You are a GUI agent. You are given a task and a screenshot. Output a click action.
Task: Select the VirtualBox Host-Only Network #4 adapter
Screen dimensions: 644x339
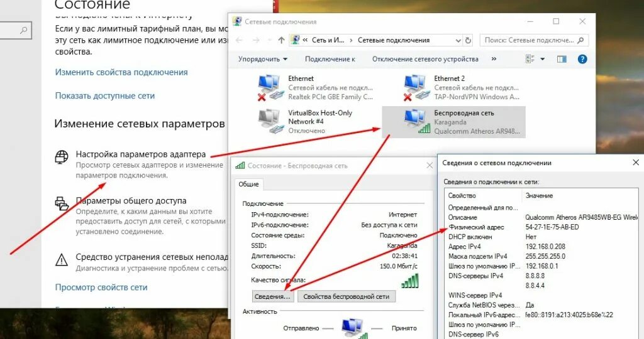tap(306, 122)
